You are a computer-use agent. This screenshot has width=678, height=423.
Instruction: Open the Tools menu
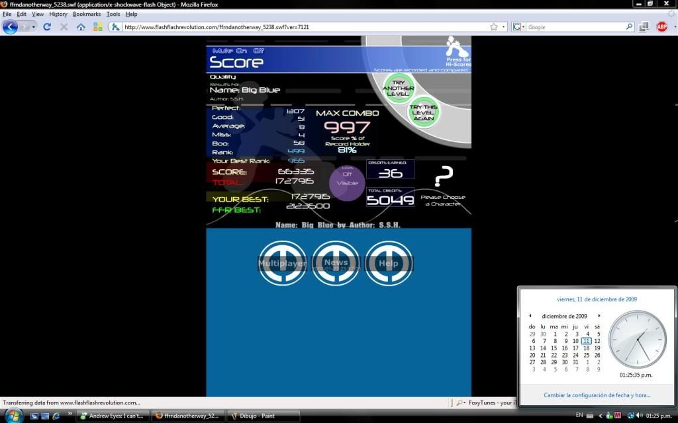(113, 14)
